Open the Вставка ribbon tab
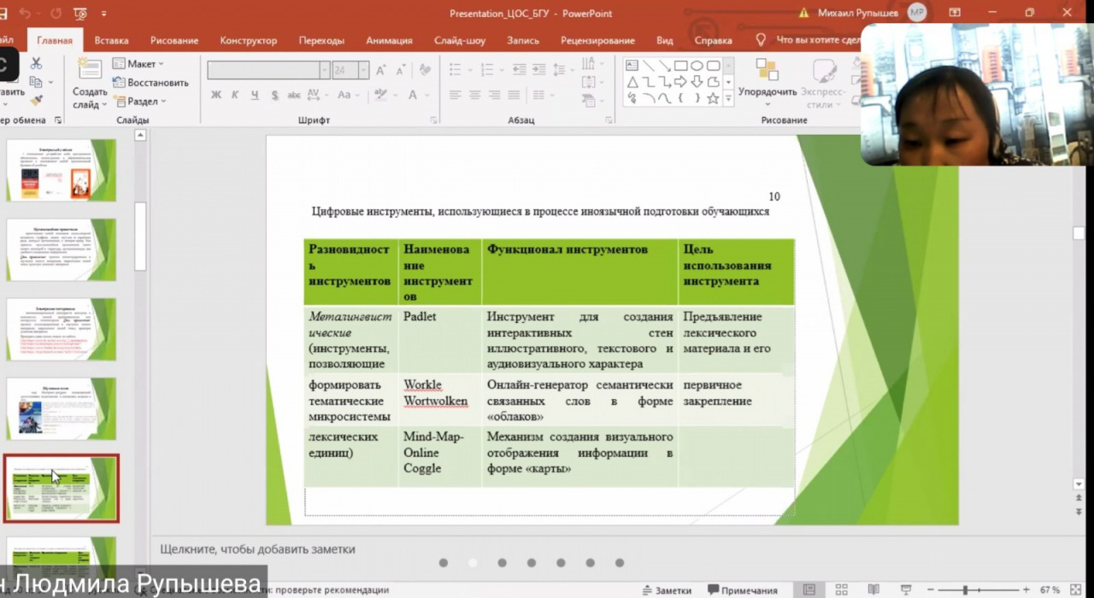Screen dimensions: 1094x598 tap(111, 40)
